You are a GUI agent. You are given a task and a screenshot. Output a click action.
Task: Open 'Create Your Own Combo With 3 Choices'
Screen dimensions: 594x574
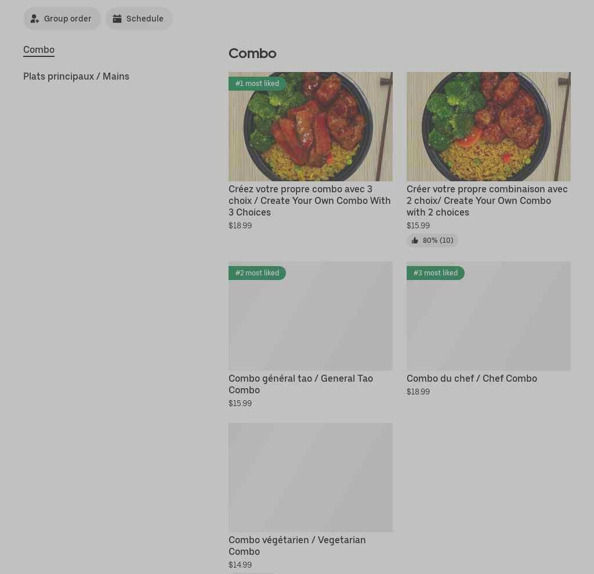[310, 200]
